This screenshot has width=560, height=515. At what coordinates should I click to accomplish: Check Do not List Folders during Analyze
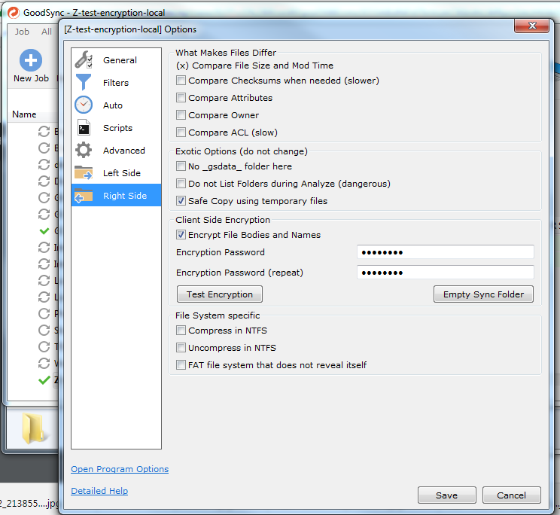[x=181, y=184]
